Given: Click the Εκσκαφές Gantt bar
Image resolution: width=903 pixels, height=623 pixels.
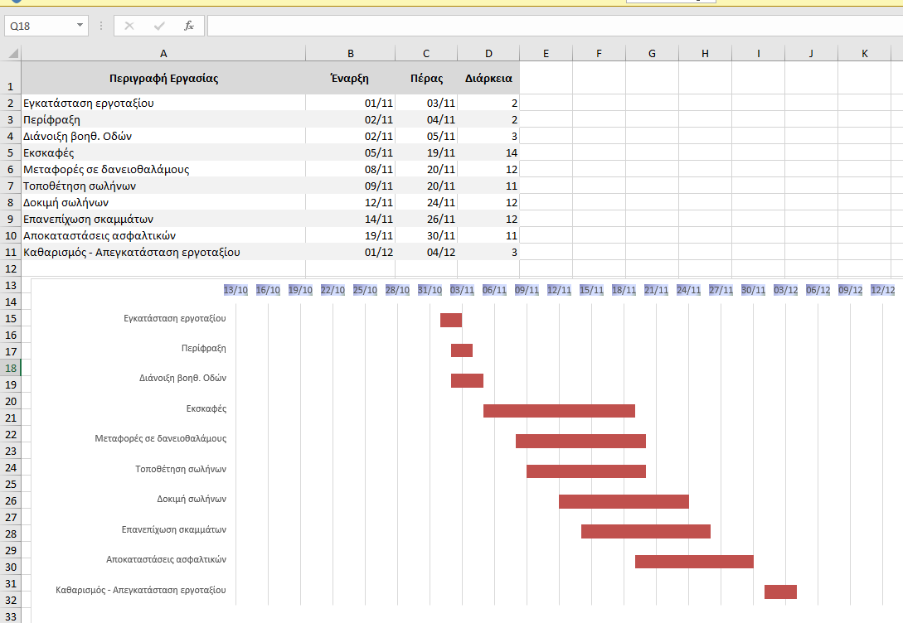Looking at the screenshot, I should pyautogui.click(x=559, y=411).
